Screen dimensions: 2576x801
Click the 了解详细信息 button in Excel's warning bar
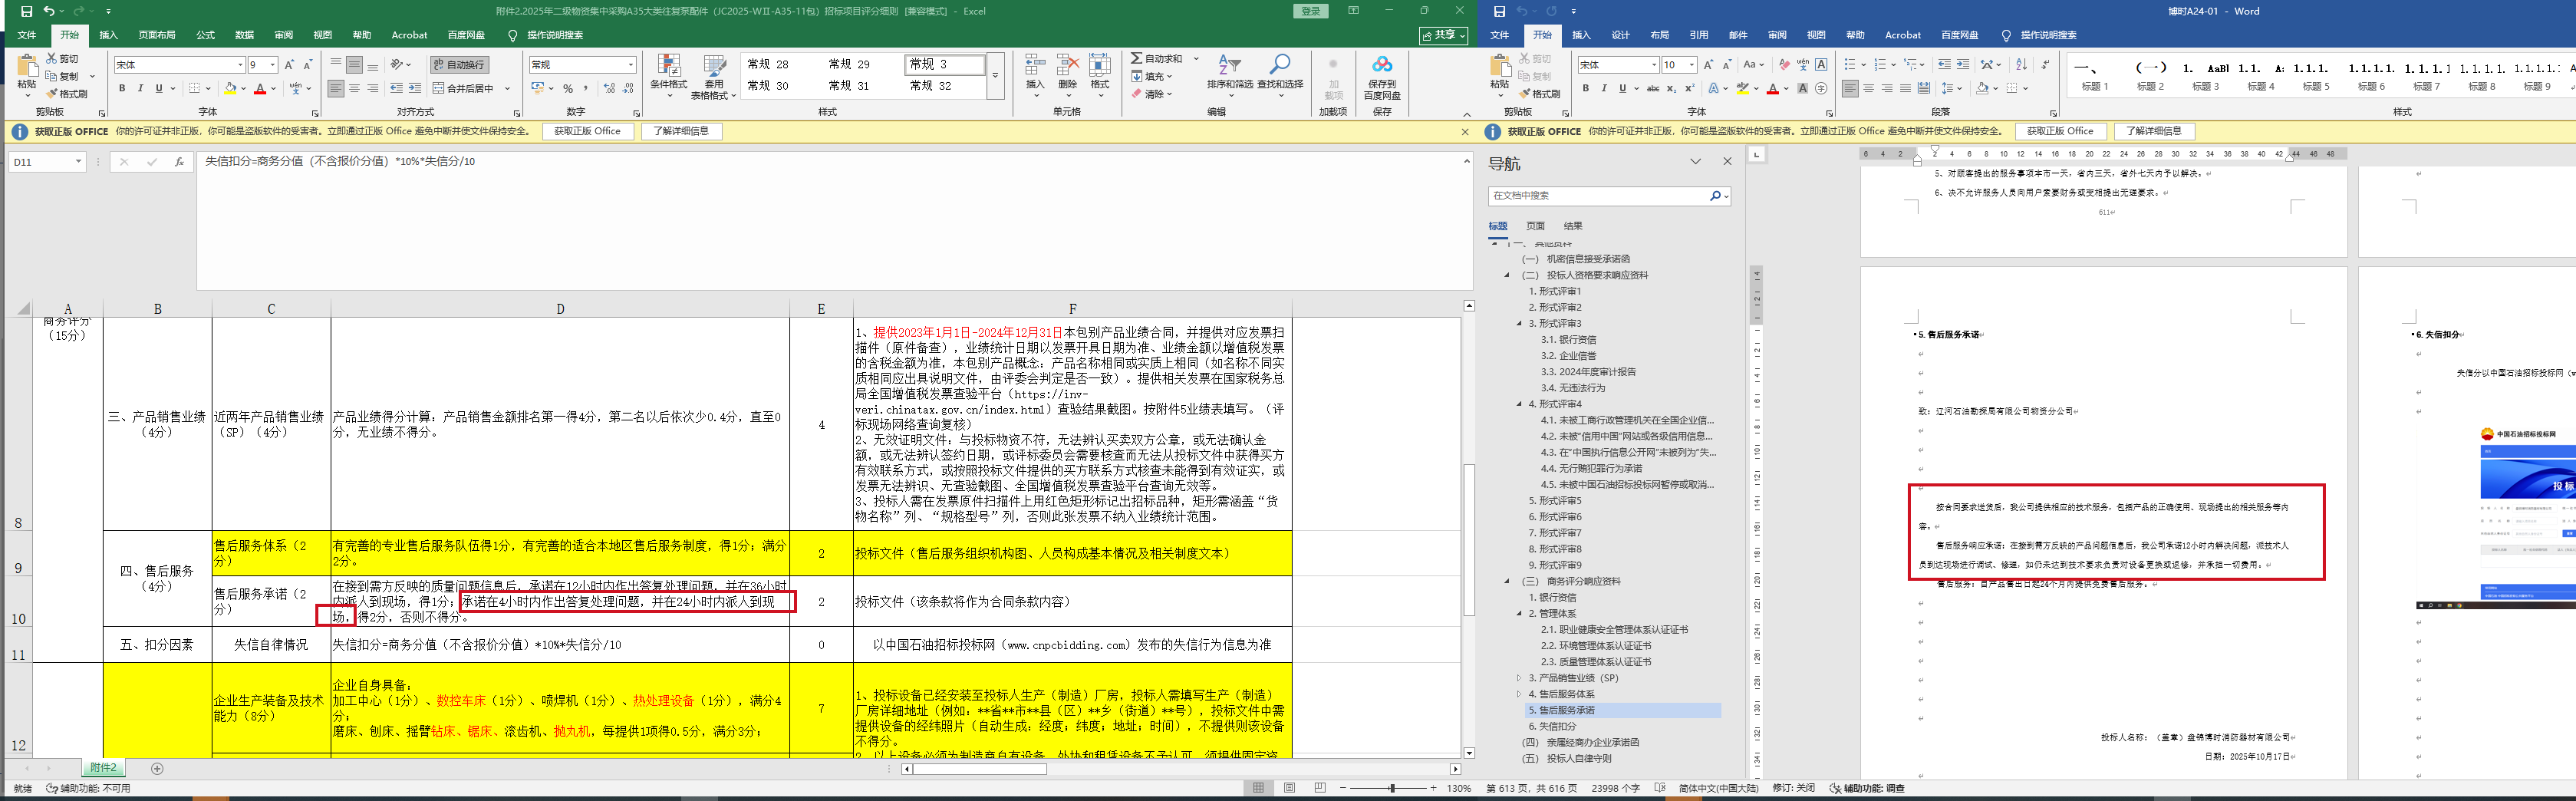coord(681,131)
